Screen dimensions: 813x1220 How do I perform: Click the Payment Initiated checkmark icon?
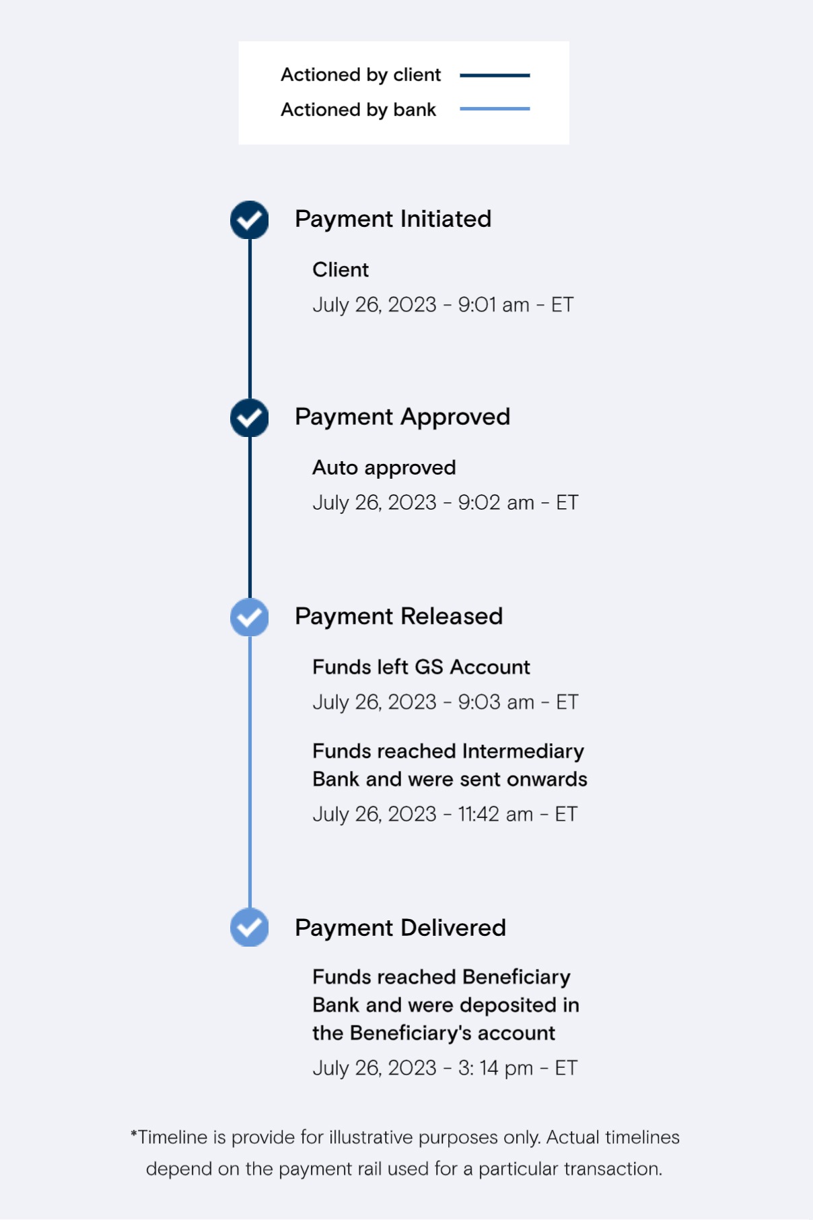click(249, 220)
